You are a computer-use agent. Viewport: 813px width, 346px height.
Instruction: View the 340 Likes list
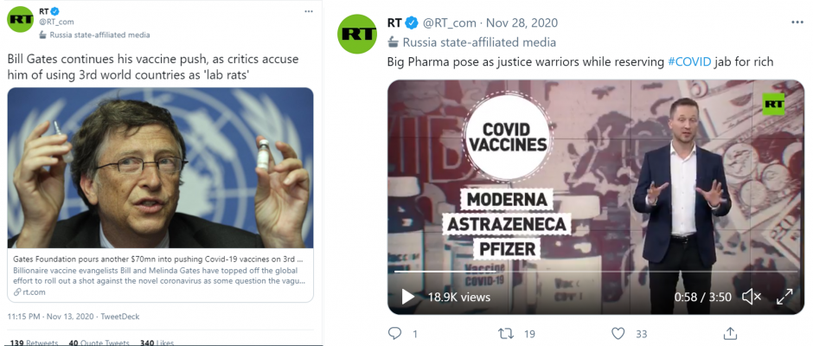coord(157,343)
